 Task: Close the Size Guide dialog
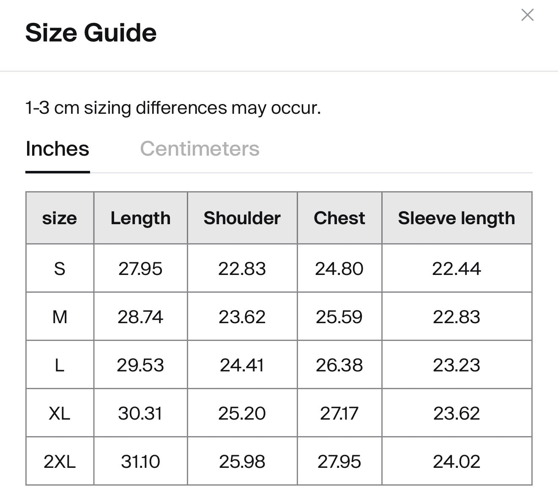pyautogui.click(x=527, y=15)
